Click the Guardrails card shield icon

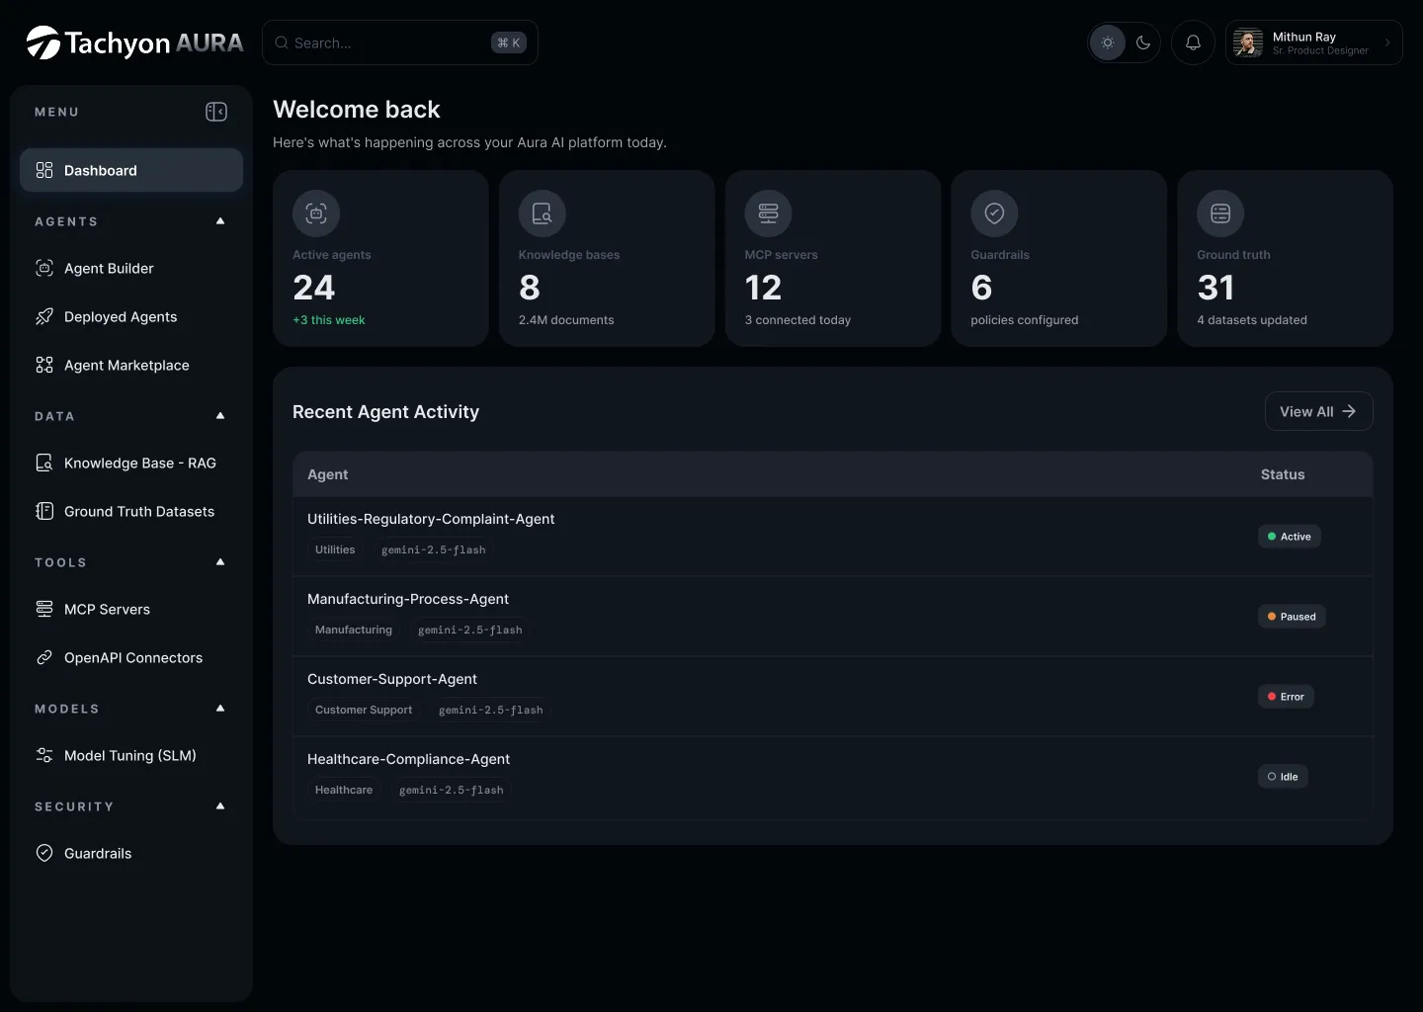coord(995,212)
